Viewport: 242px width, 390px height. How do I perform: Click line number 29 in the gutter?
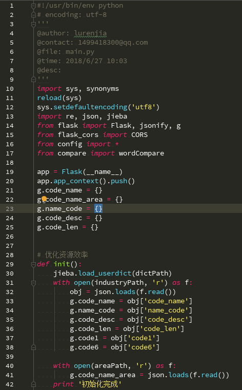tap(10, 264)
